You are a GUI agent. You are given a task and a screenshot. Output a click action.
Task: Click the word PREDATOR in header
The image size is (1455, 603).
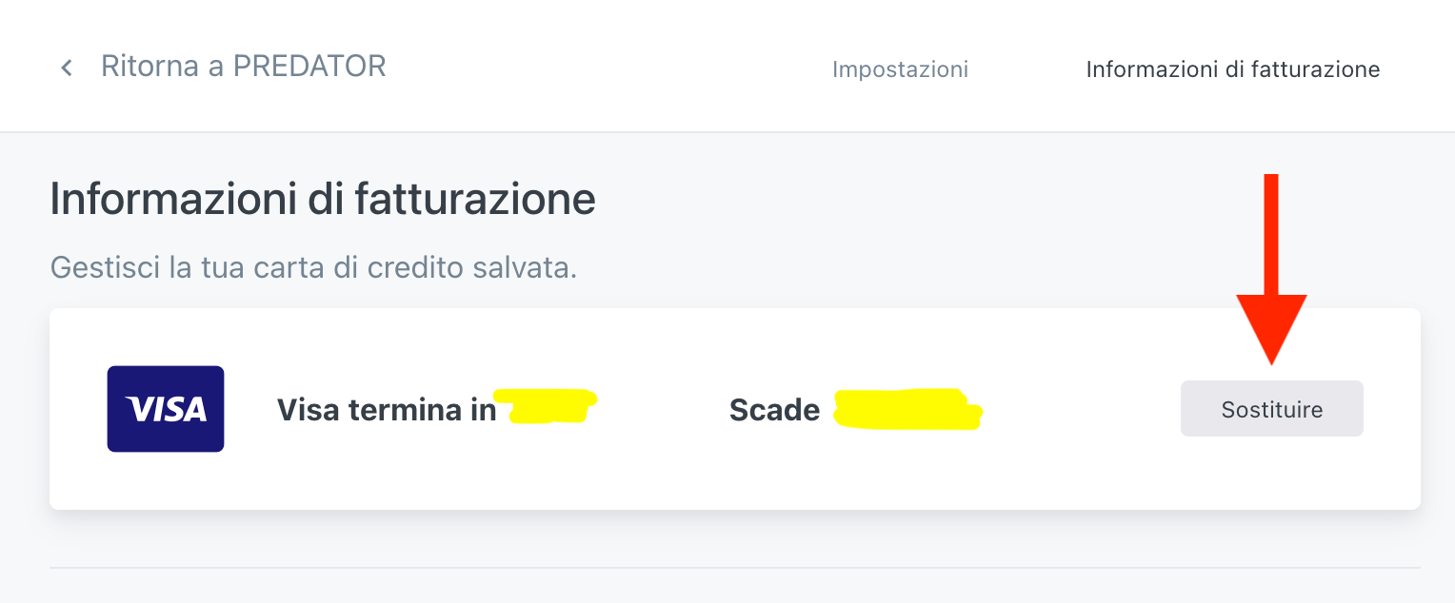[309, 67]
